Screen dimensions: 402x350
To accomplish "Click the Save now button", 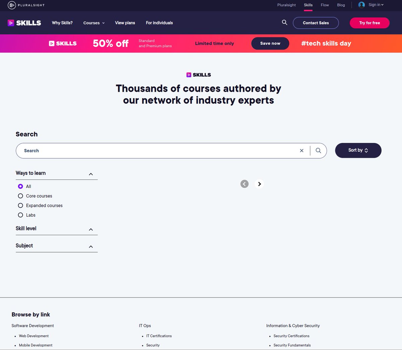I will point(270,44).
